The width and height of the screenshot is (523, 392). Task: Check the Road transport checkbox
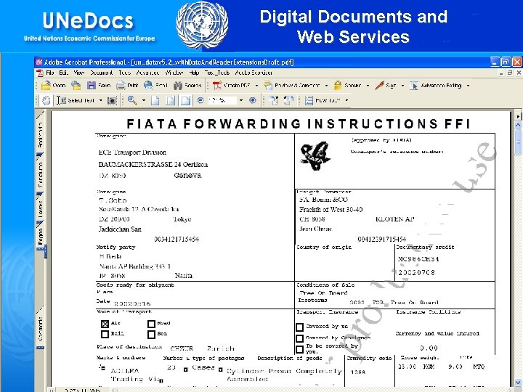[x=151, y=324]
